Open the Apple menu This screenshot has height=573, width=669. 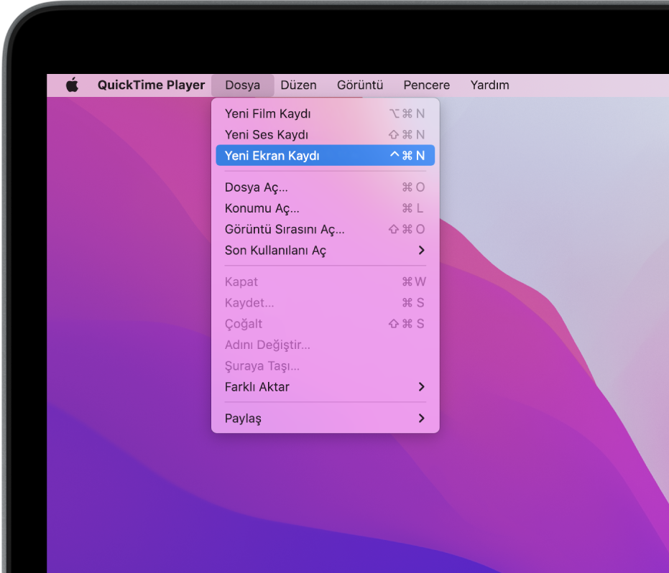(x=70, y=85)
